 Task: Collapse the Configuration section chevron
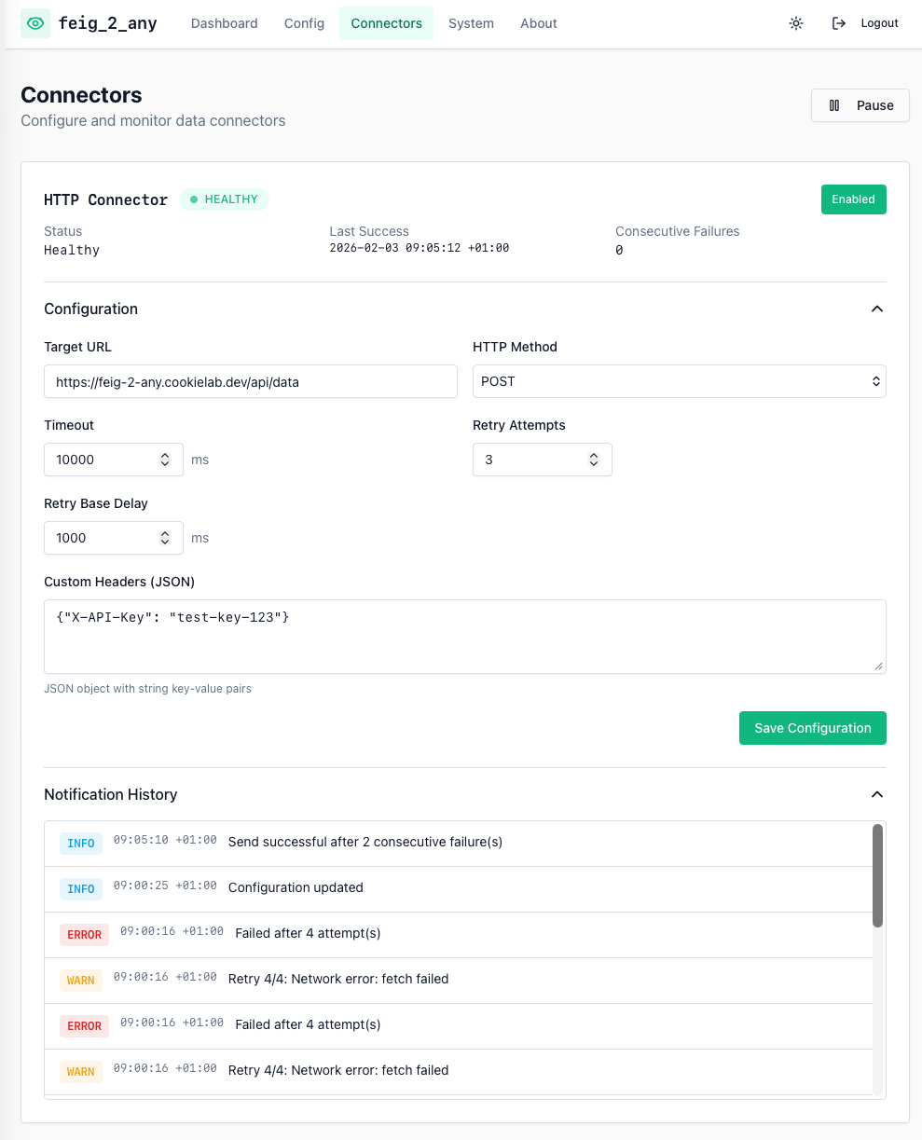pyautogui.click(x=876, y=309)
